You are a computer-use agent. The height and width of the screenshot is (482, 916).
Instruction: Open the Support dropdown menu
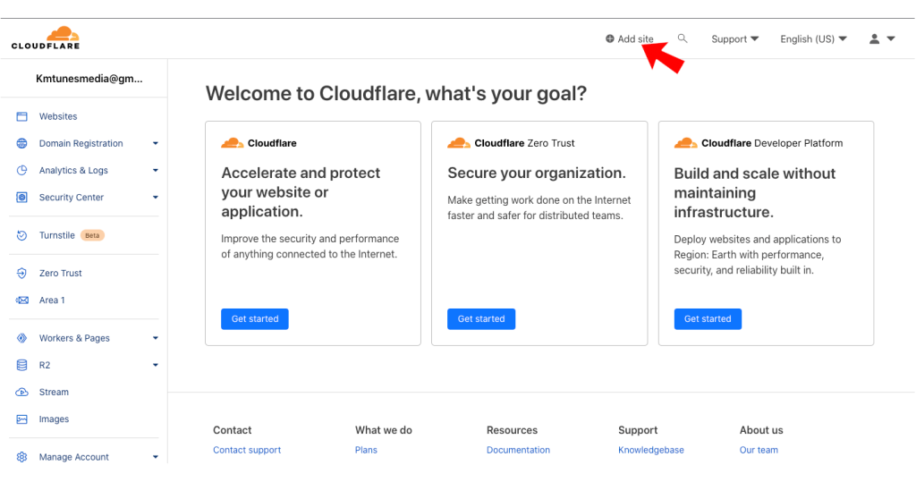point(735,39)
